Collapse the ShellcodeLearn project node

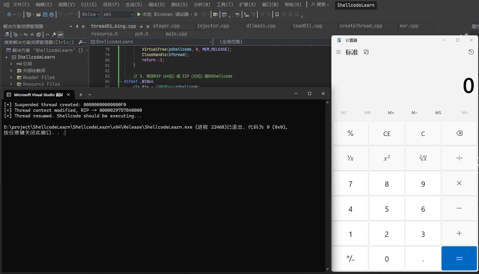pos(6,57)
